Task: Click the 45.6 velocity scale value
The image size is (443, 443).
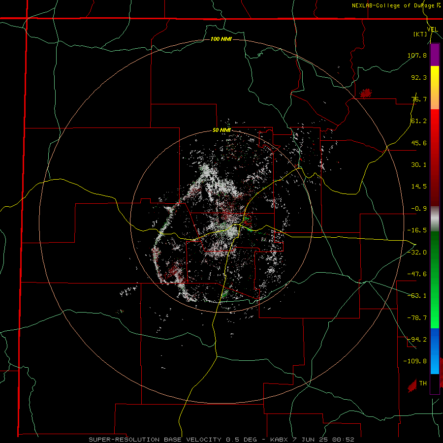Action: tap(419, 143)
